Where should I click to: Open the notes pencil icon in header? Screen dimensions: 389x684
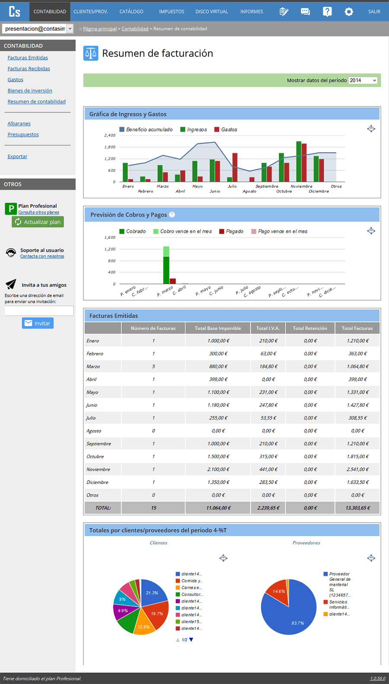point(284,12)
